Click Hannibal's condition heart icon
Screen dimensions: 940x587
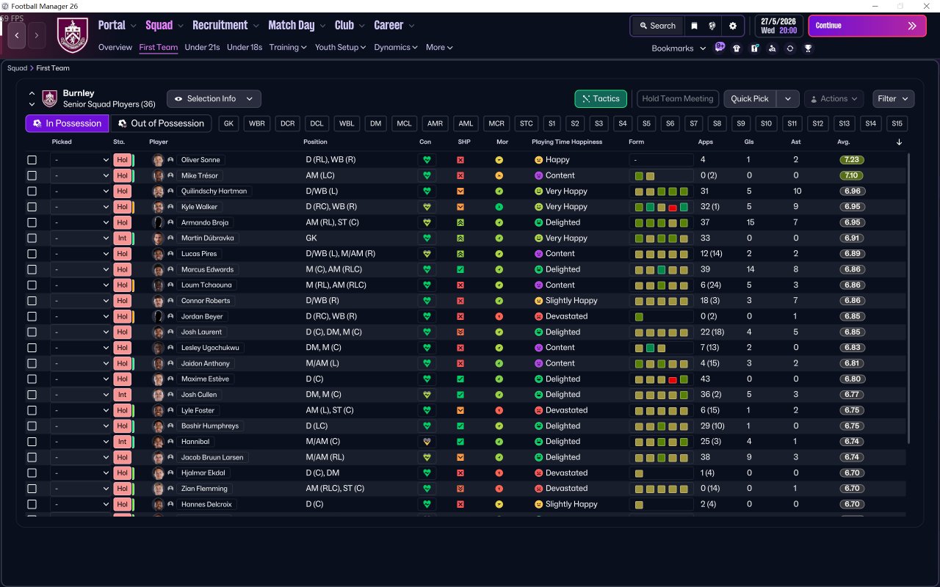coord(426,442)
